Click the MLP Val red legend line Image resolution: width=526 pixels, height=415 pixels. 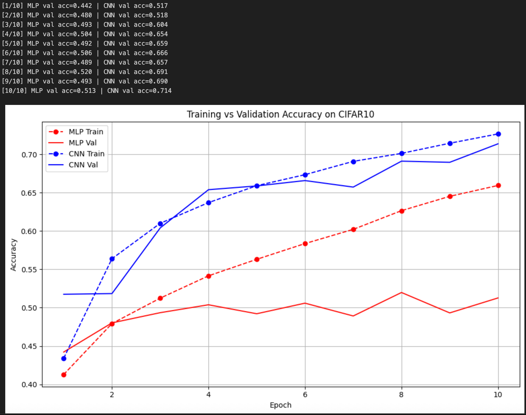[x=56, y=143]
